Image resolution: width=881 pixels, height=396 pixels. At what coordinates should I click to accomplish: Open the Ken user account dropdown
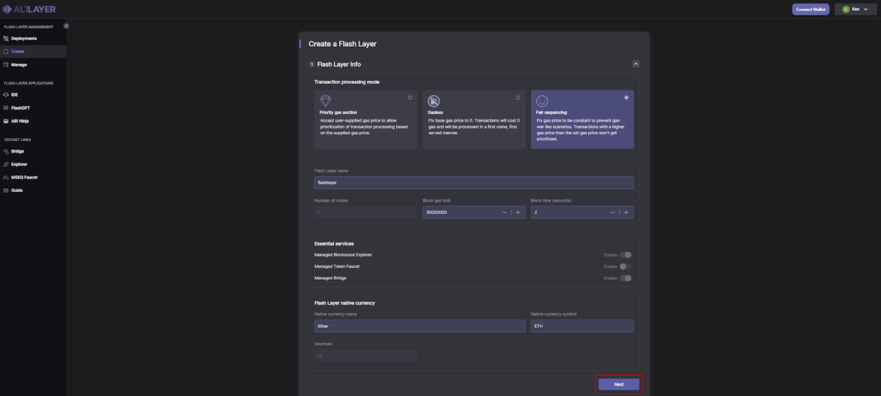click(x=856, y=9)
